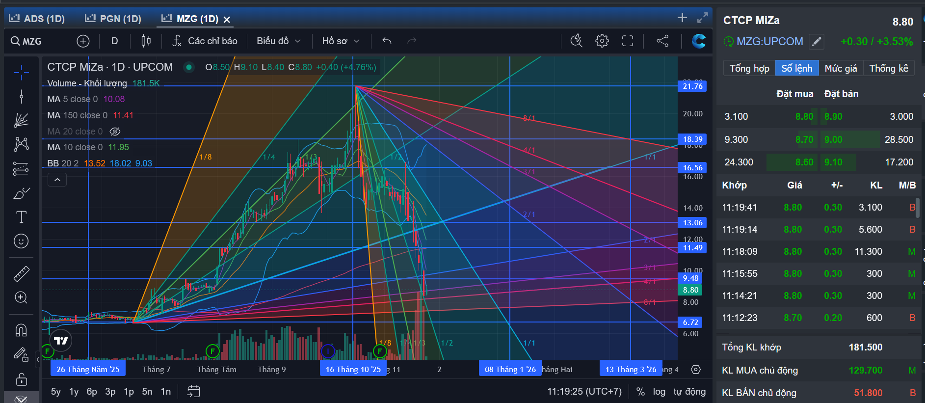Image resolution: width=925 pixels, height=403 pixels.
Task: Select the 21.76 price level label
Action: pyautogui.click(x=692, y=86)
